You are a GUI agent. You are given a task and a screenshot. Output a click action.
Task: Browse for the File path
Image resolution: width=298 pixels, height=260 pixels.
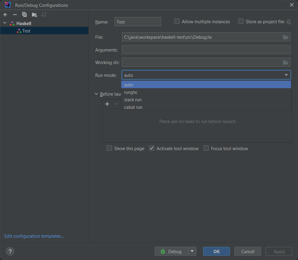point(285,37)
